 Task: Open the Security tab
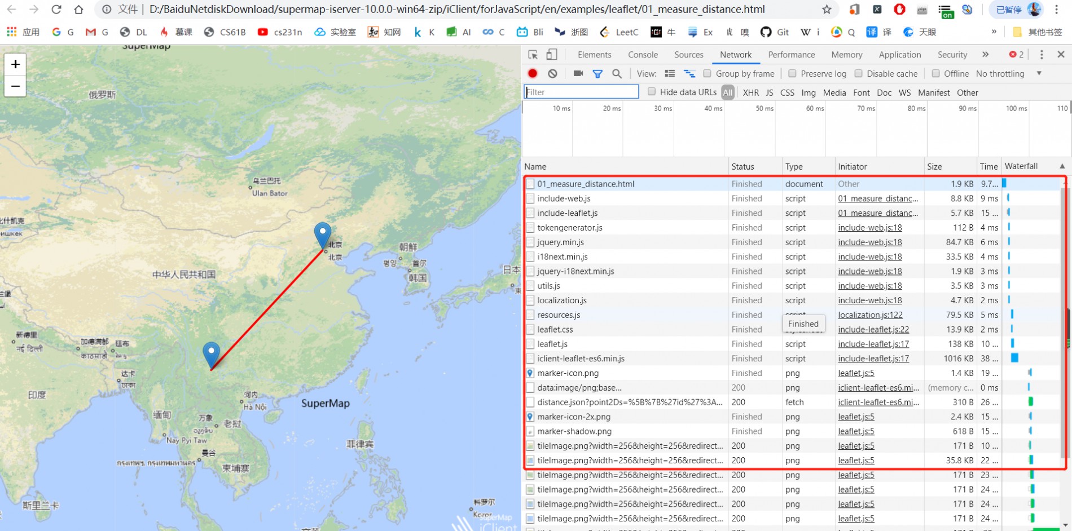(x=952, y=55)
